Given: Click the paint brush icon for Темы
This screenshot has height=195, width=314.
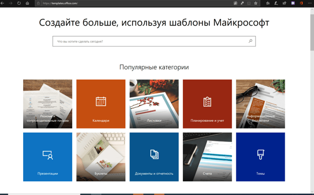Looking at the screenshot, I should 261,155.
